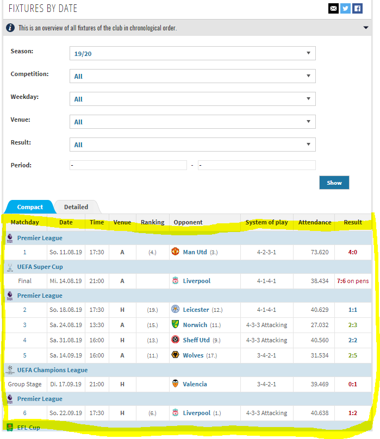Click the Attendance column header
The width and height of the screenshot is (380, 439).
pyautogui.click(x=314, y=222)
